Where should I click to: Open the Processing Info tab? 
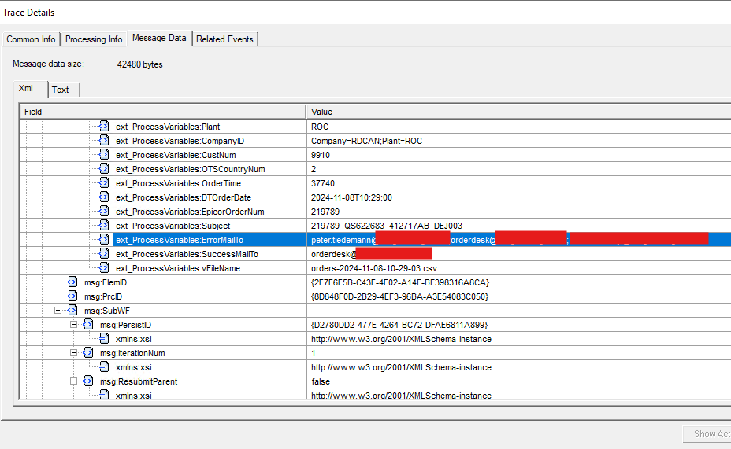pos(94,39)
